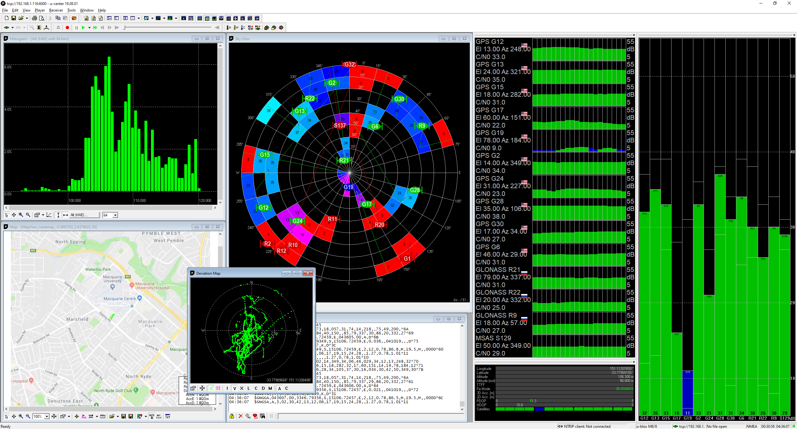
Task: Toggle the V message filter in Deviation Map
Action: [235, 388]
